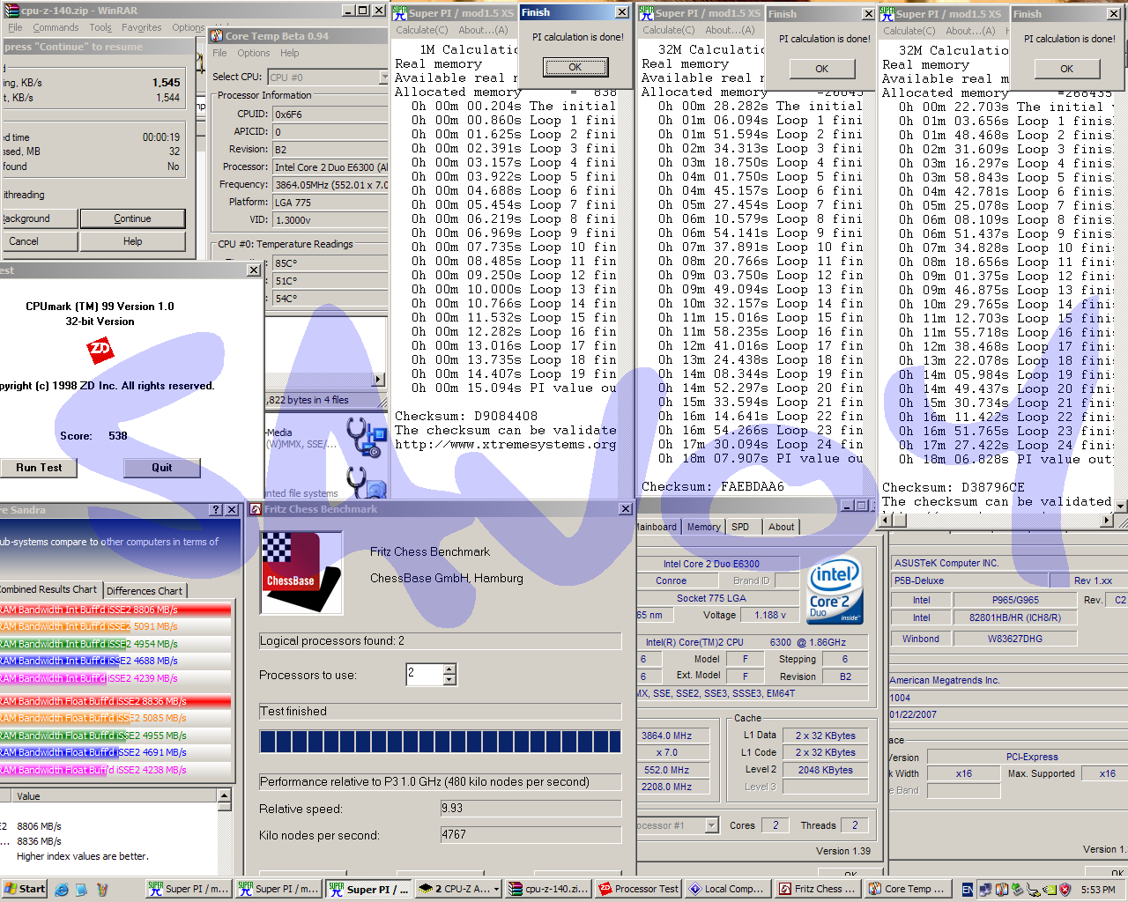The image size is (1128, 902).
Task: Switch to Core Temp on the taskbar
Action: click(908, 890)
